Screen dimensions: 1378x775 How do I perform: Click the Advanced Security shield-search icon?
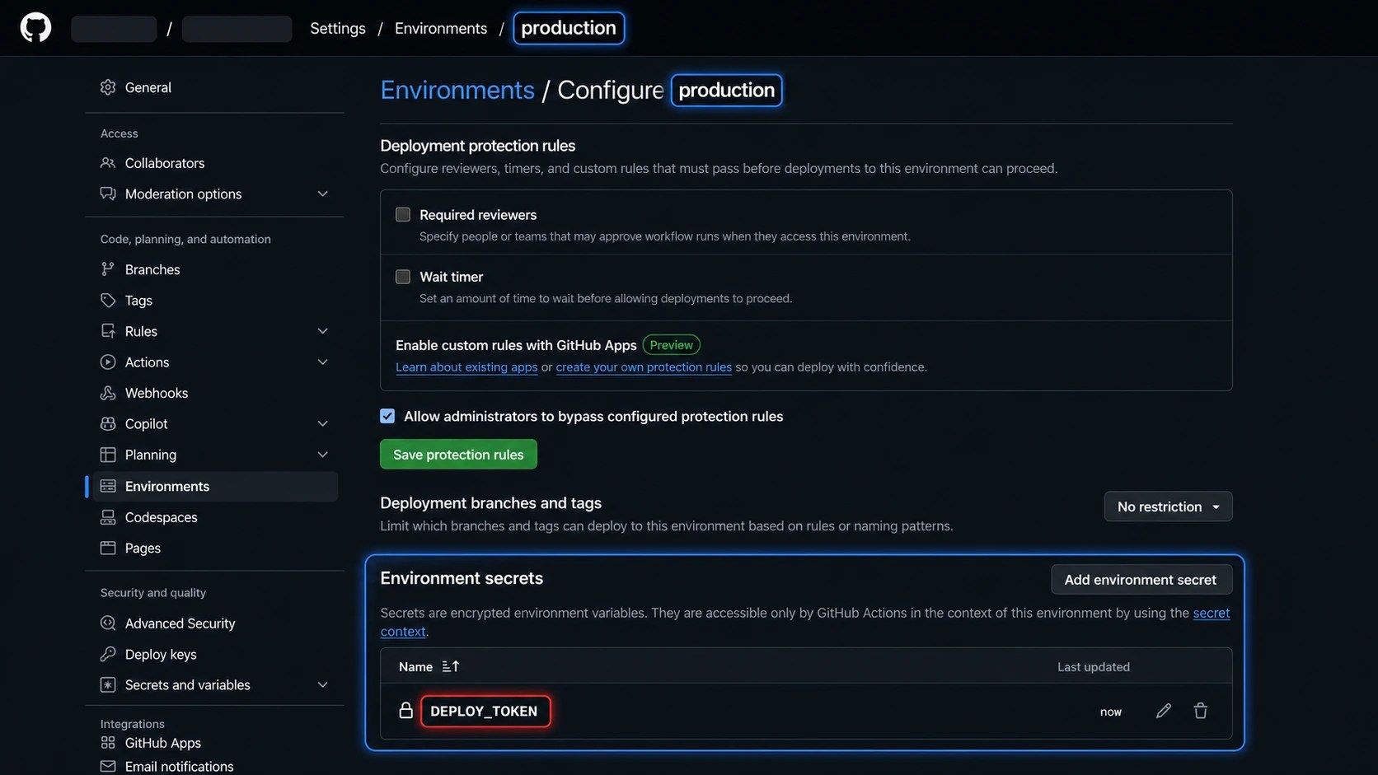point(108,623)
